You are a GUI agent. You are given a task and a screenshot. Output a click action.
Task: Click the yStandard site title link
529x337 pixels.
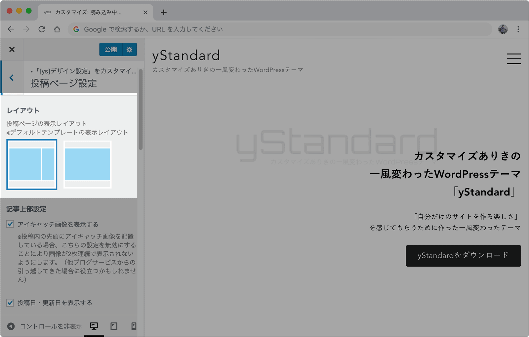[x=186, y=55]
